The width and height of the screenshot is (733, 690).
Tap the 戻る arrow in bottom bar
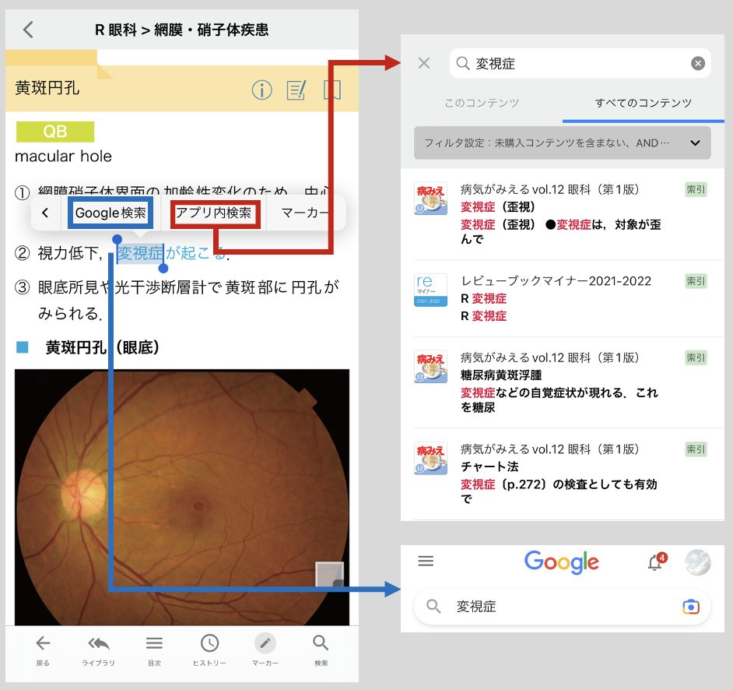(x=43, y=648)
